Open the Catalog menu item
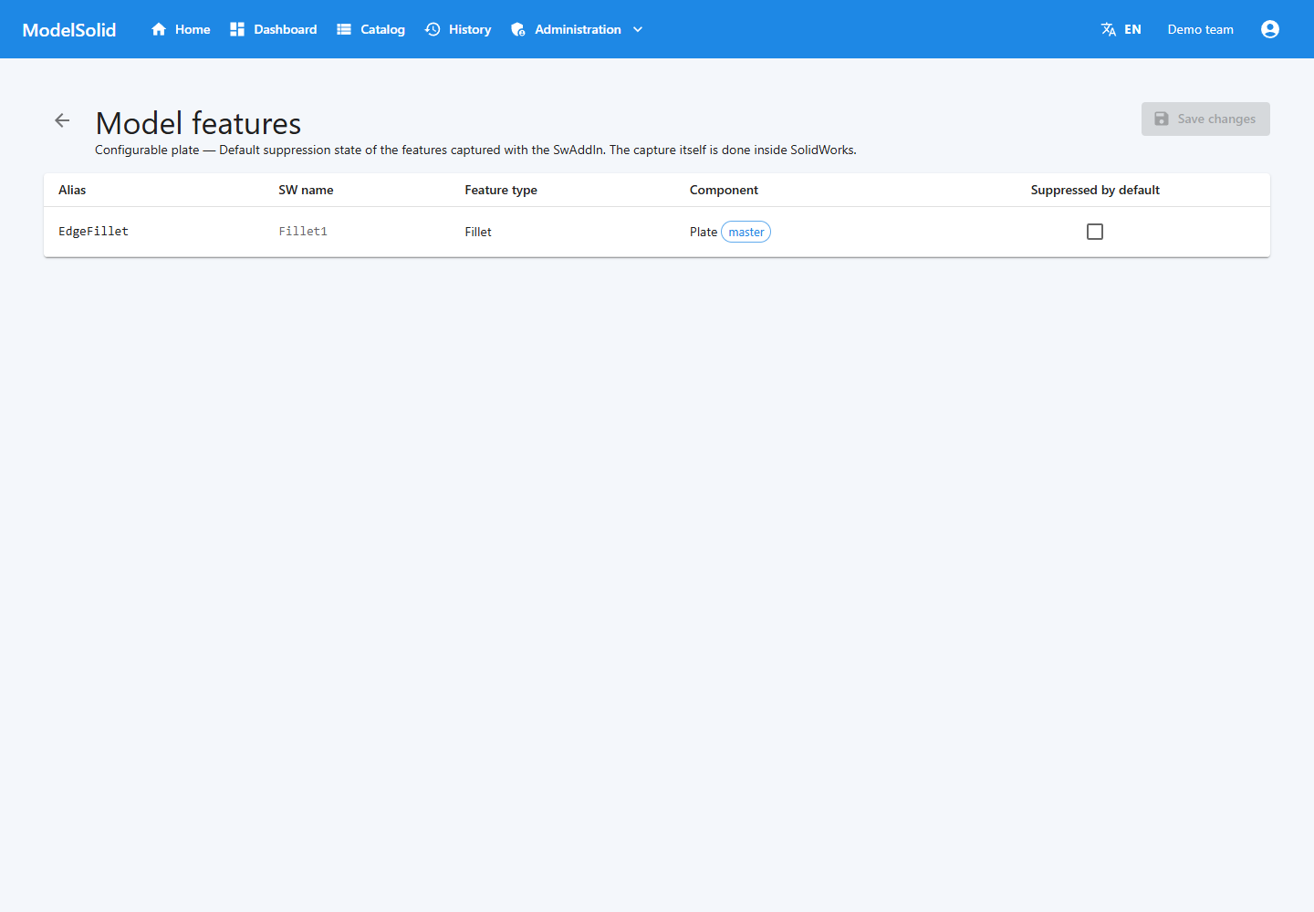Screen dimensions: 1314x912 pyautogui.click(x=382, y=29)
